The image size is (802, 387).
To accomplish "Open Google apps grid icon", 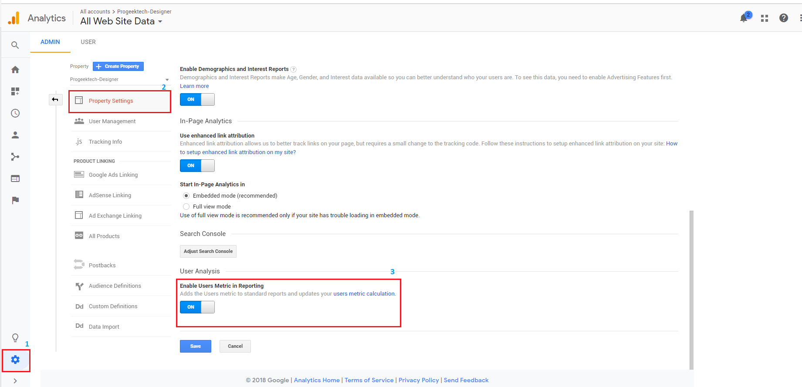I will pos(765,18).
